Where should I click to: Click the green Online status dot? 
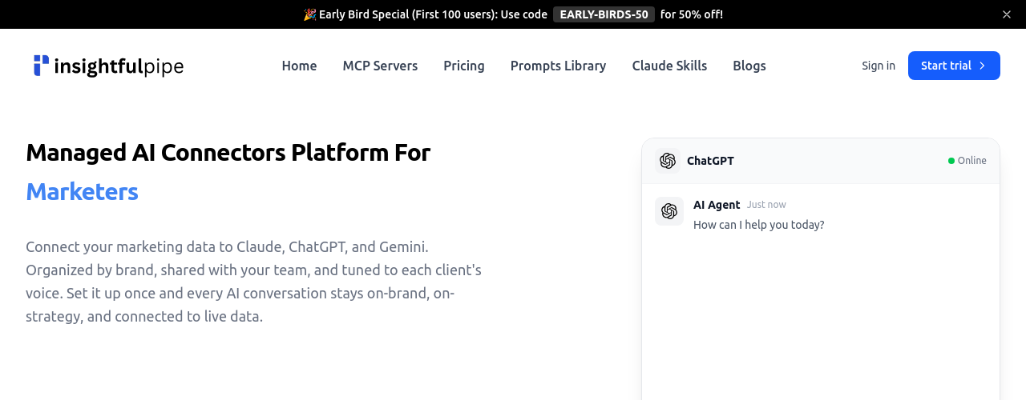point(951,161)
